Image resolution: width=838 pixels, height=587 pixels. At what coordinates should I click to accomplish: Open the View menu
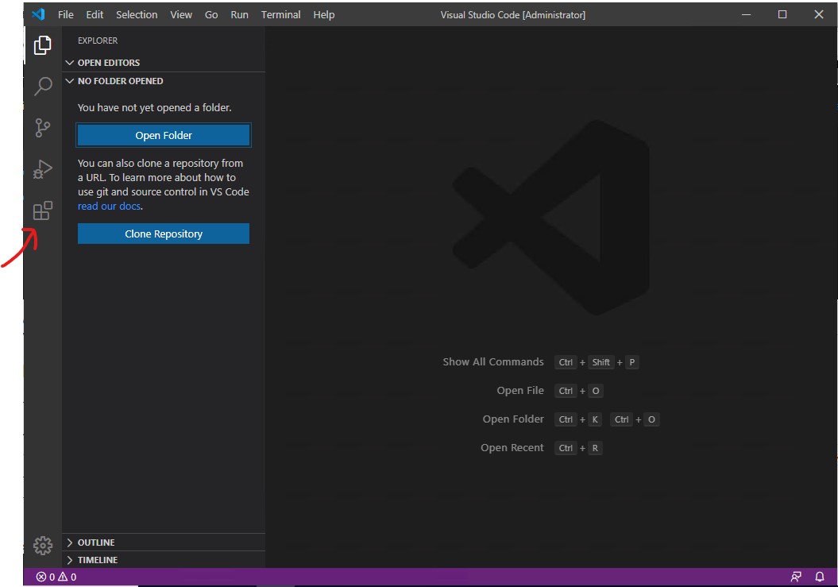click(181, 15)
